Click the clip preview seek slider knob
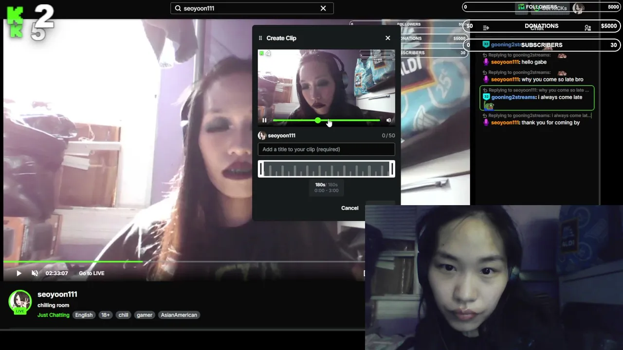Image resolution: width=623 pixels, height=350 pixels. (318, 120)
